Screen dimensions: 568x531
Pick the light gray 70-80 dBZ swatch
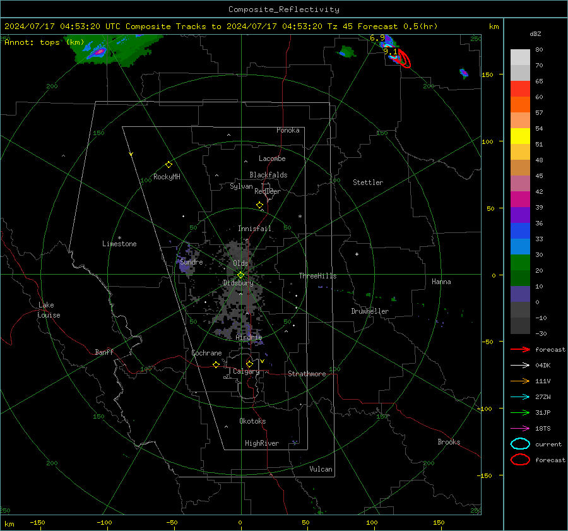point(520,57)
